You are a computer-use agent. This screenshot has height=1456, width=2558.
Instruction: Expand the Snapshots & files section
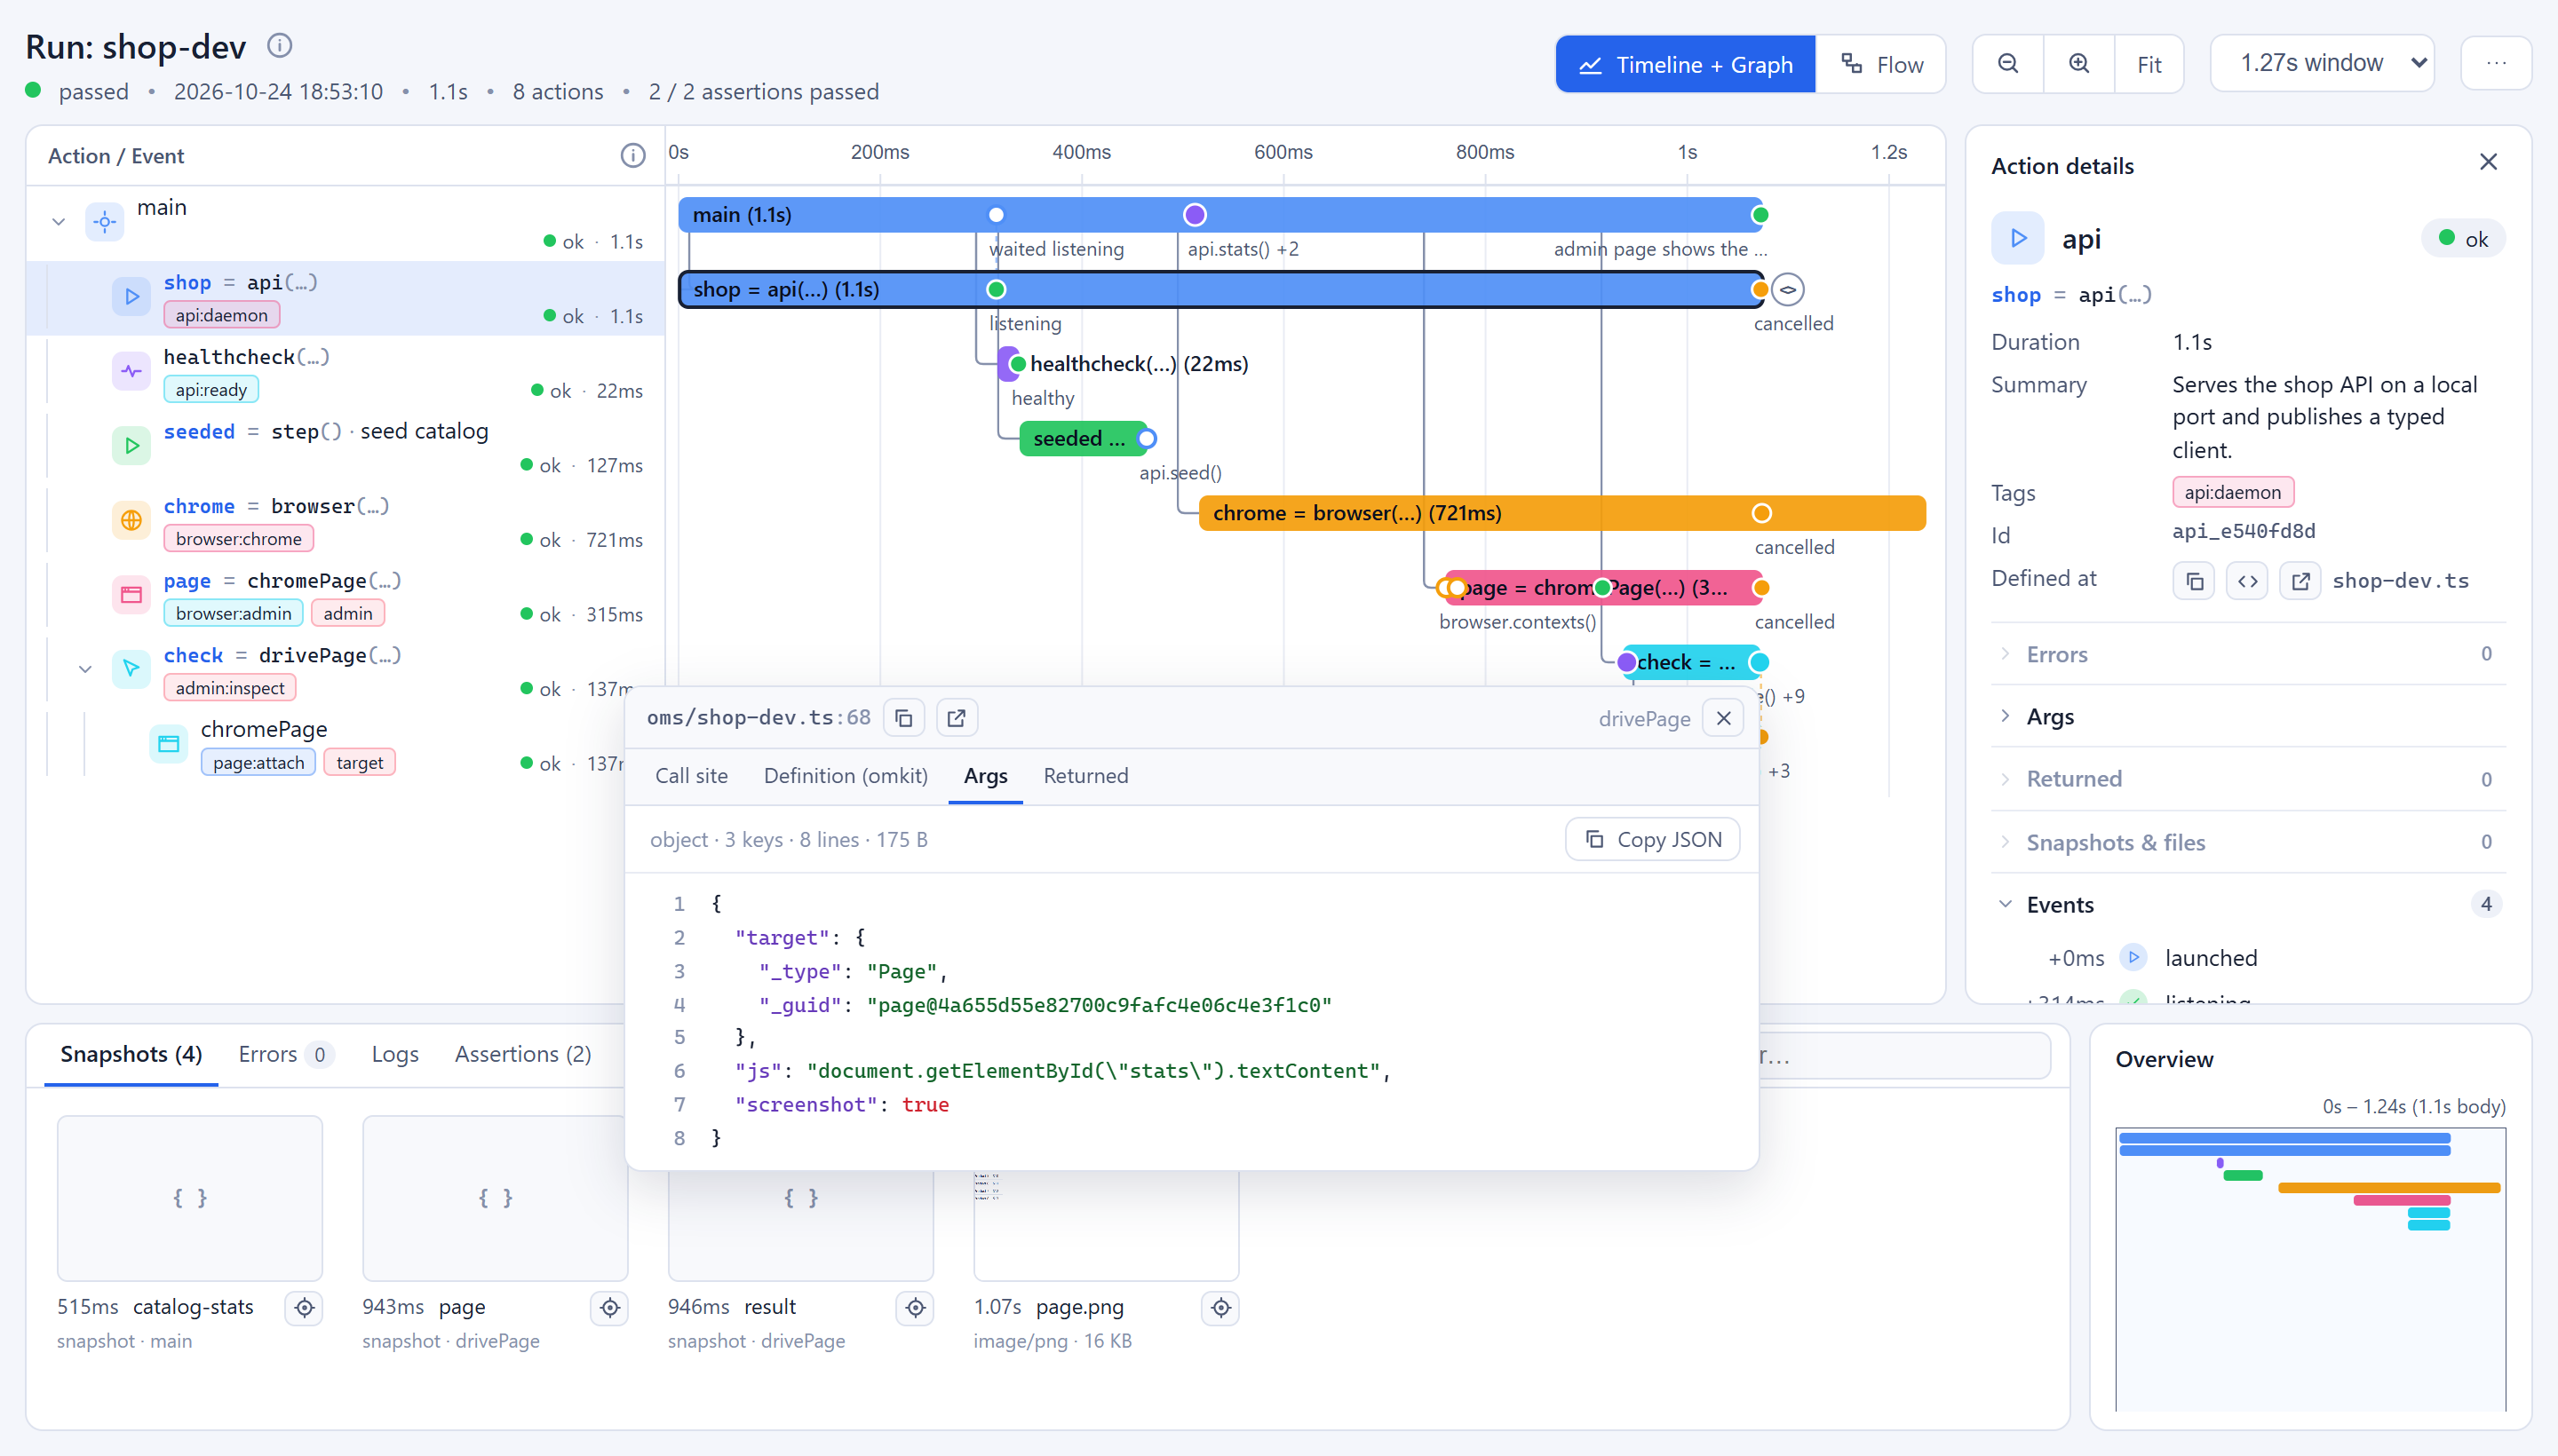(2248, 842)
